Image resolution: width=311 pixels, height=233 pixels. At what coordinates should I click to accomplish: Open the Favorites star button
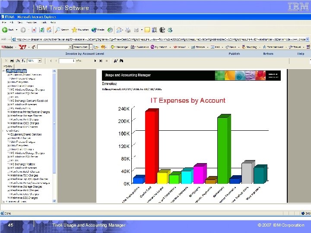tap(80, 30)
